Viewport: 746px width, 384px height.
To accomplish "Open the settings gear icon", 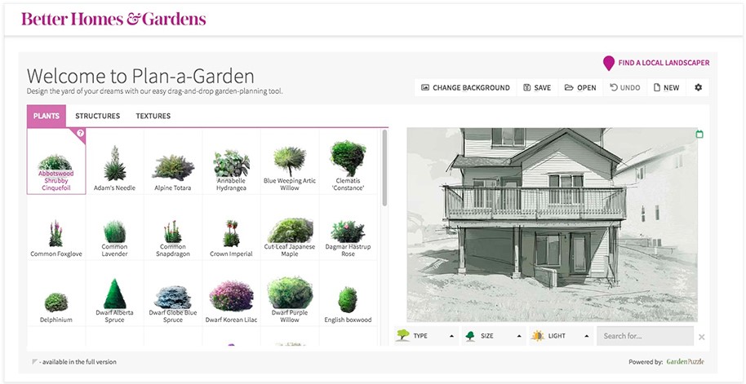I will pyautogui.click(x=699, y=87).
